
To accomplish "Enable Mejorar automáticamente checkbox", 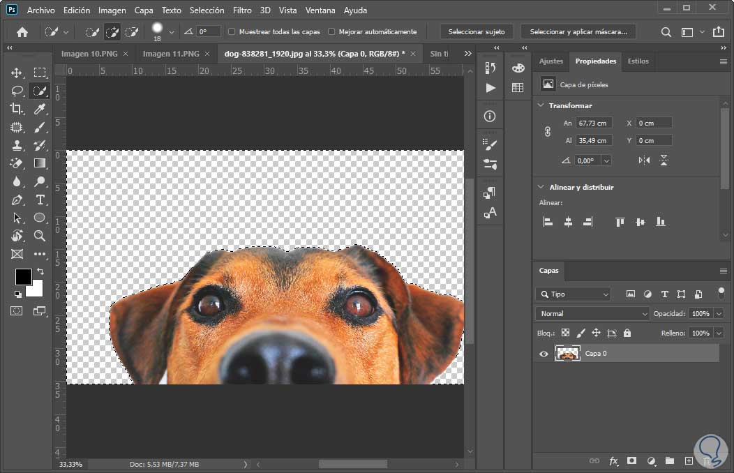I will click(331, 32).
